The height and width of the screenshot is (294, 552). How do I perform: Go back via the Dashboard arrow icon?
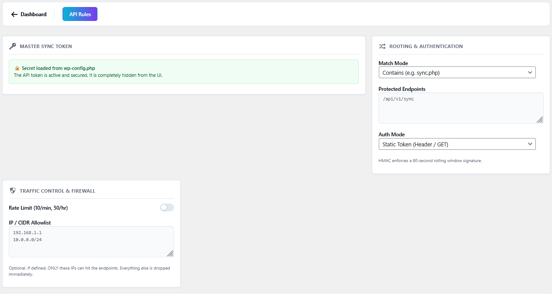pyautogui.click(x=14, y=14)
